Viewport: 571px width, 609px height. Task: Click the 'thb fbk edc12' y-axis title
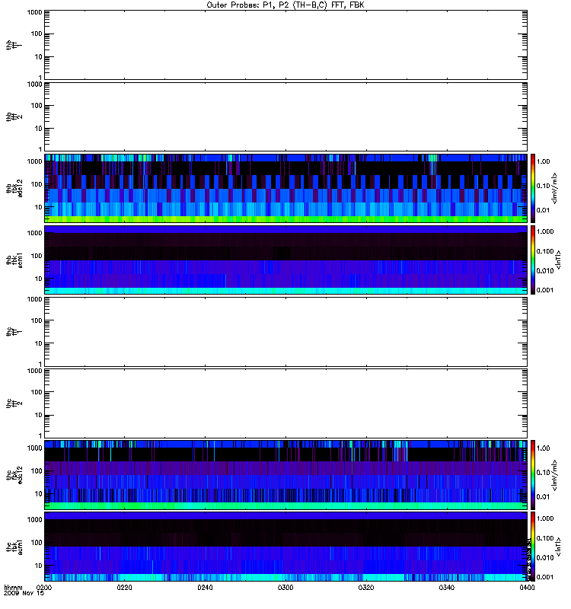(x=14, y=188)
